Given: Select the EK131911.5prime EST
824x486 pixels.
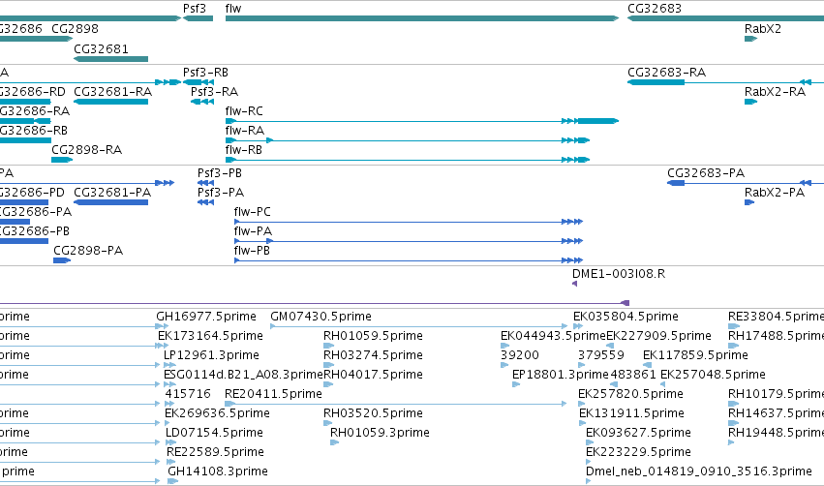Looking at the screenshot, I should (631, 414).
